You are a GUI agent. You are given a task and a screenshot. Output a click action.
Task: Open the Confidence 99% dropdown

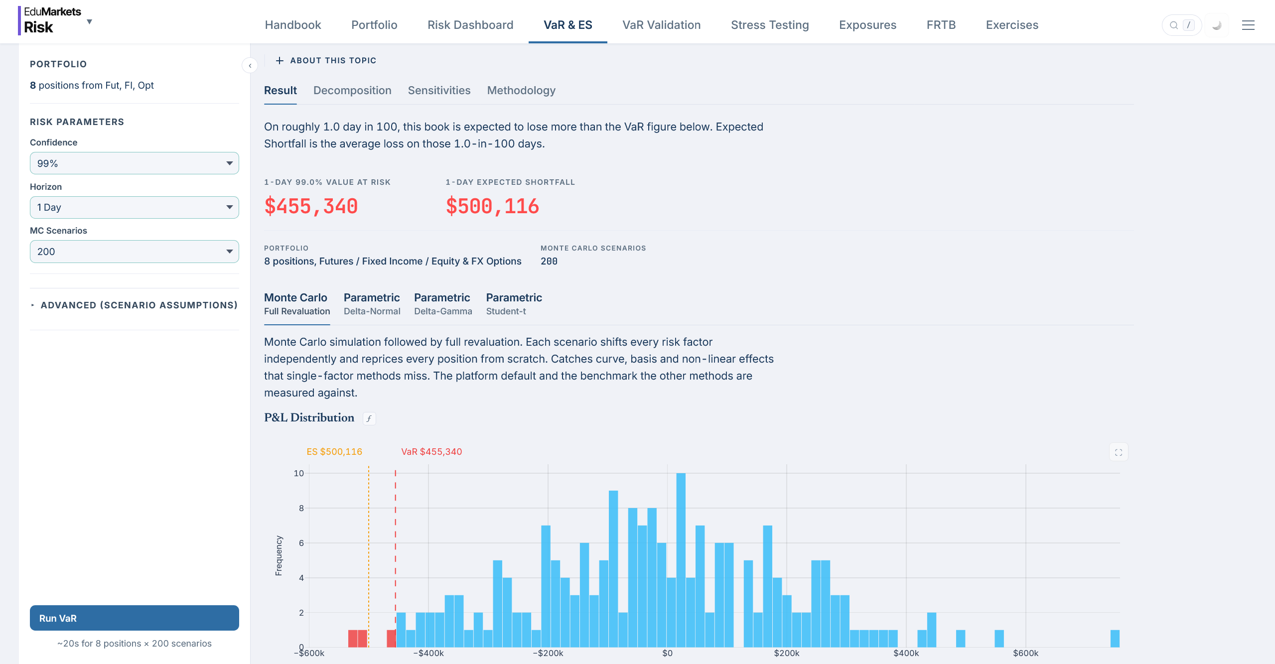pyautogui.click(x=135, y=163)
